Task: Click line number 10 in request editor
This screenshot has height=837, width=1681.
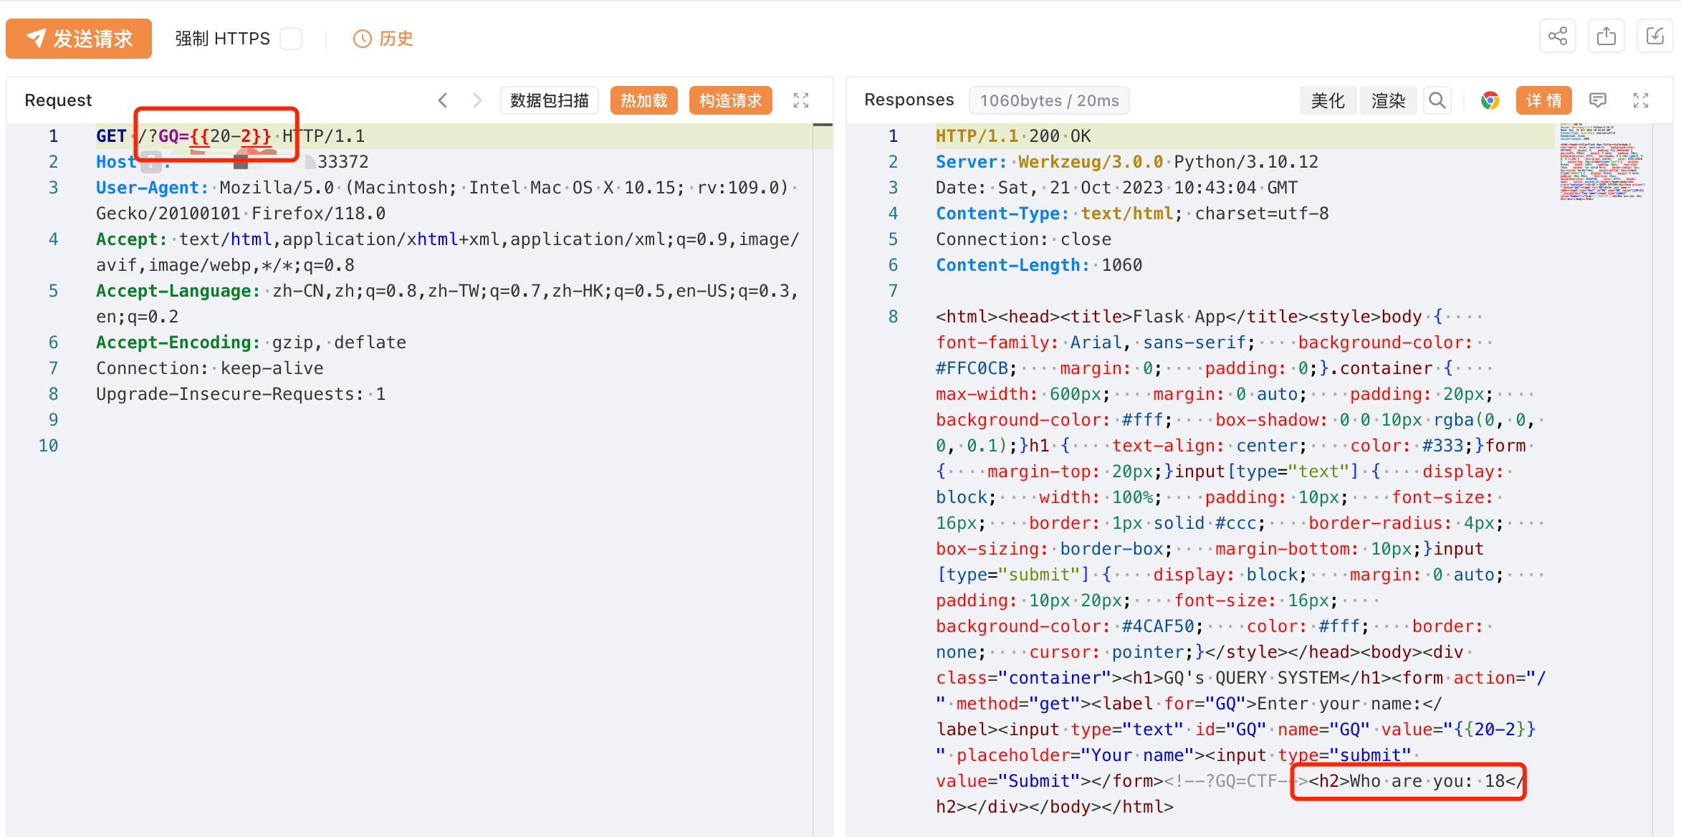Action: click(48, 446)
